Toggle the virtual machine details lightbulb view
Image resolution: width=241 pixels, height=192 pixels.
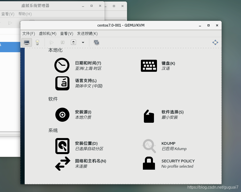[37, 42]
